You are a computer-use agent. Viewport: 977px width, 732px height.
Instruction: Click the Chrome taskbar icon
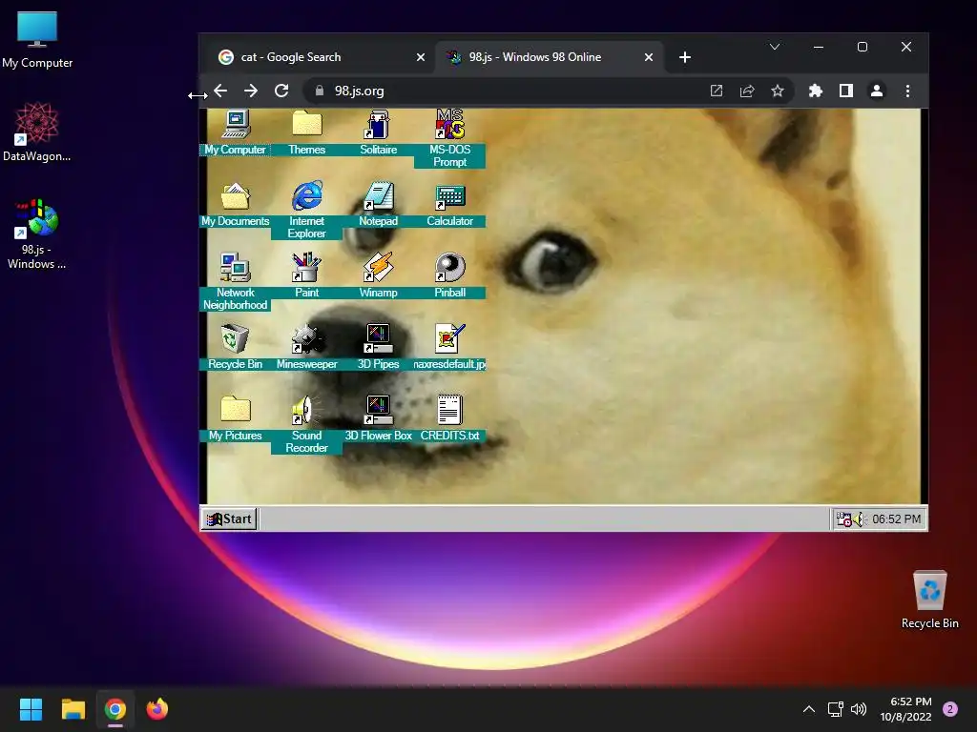(115, 709)
